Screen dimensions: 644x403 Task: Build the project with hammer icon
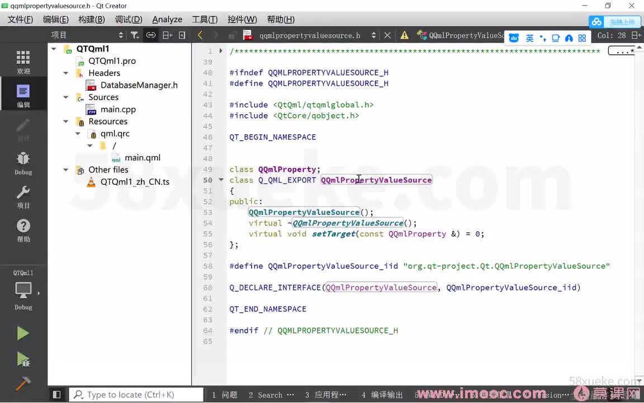pyautogui.click(x=23, y=383)
